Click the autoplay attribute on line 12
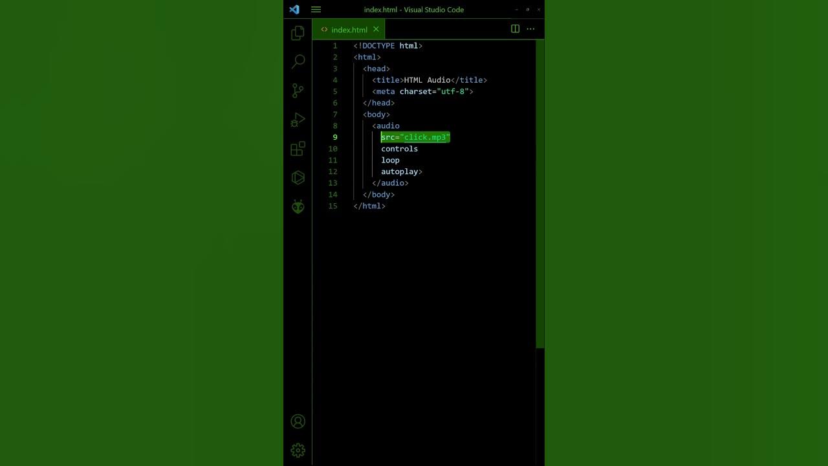828x466 pixels. tap(399, 172)
